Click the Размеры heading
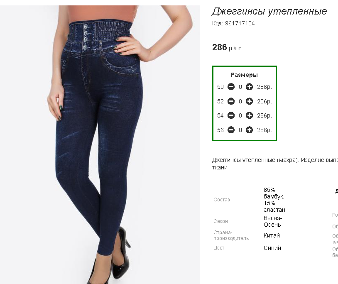Image resolution: width=338 pixels, height=284 pixels. coord(244,75)
